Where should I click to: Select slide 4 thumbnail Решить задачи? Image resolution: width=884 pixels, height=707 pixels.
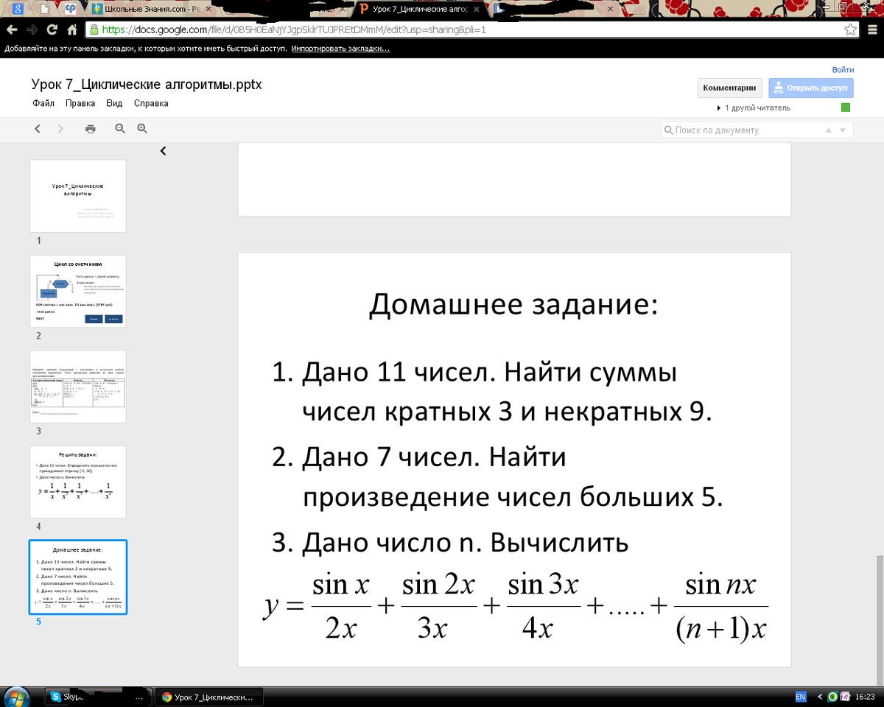pos(78,482)
